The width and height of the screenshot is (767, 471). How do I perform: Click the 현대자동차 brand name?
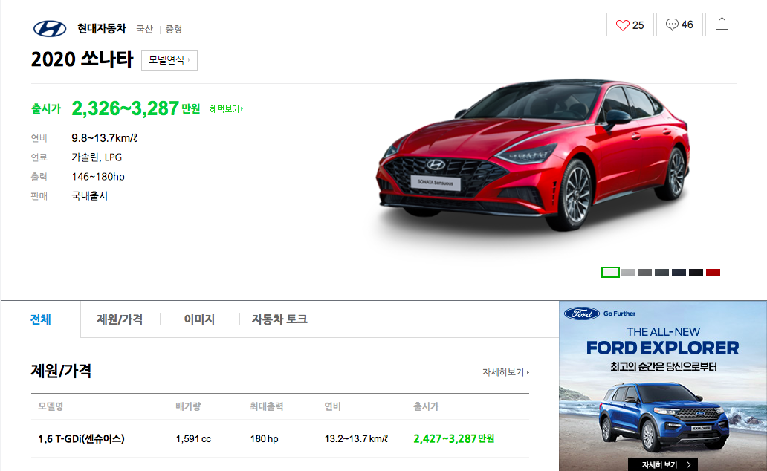pyautogui.click(x=102, y=29)
